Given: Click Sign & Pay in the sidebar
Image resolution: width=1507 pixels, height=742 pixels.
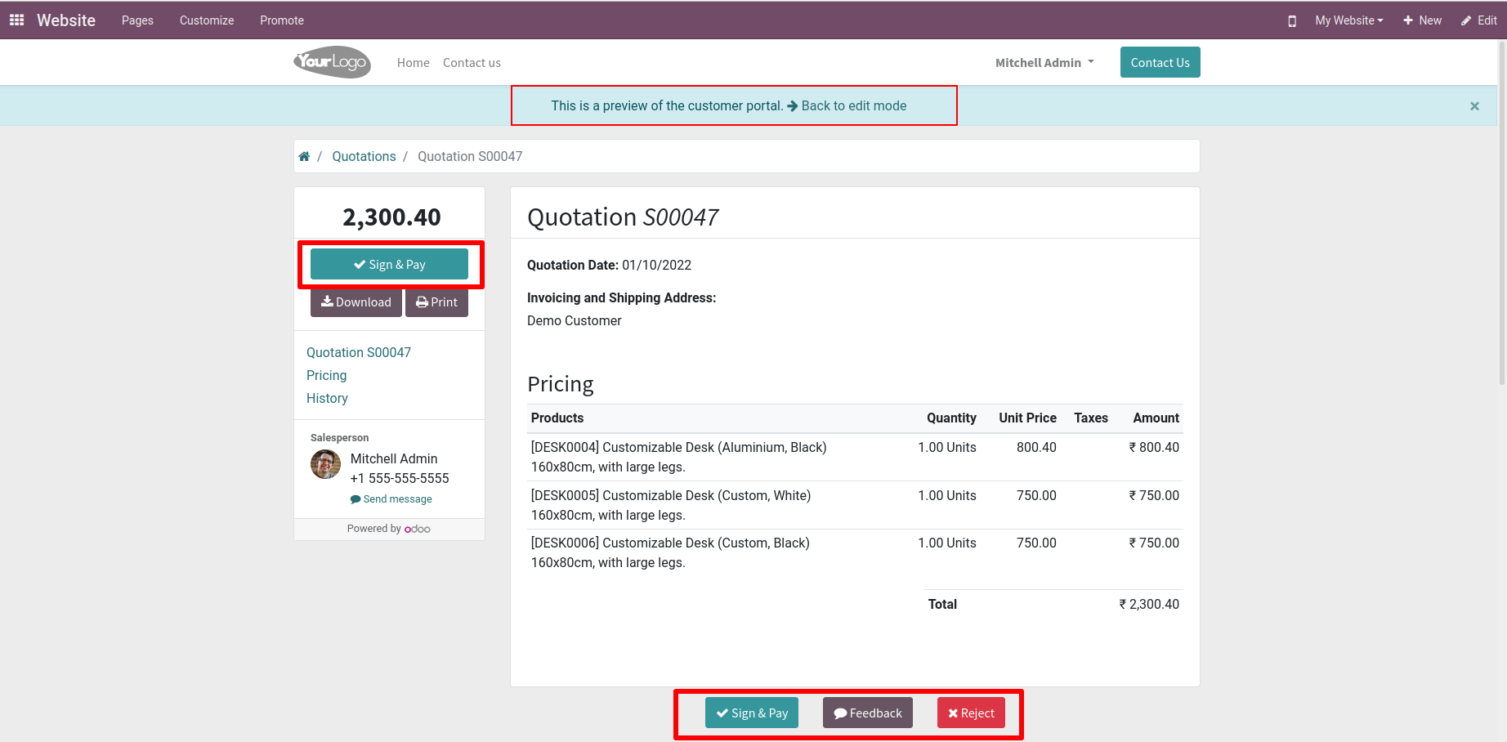Looking at the screenshot, I should [x=389, y=264].
